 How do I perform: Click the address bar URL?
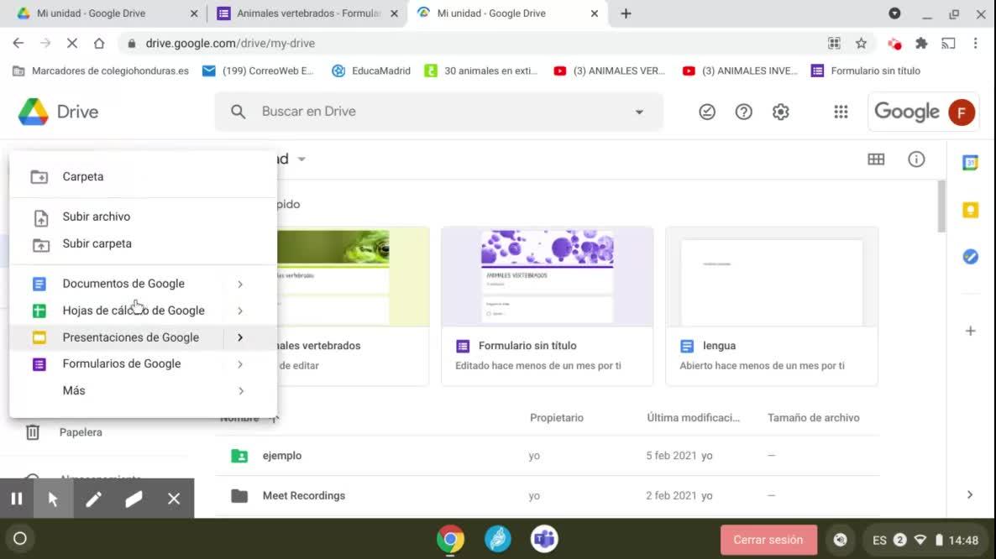230,43
